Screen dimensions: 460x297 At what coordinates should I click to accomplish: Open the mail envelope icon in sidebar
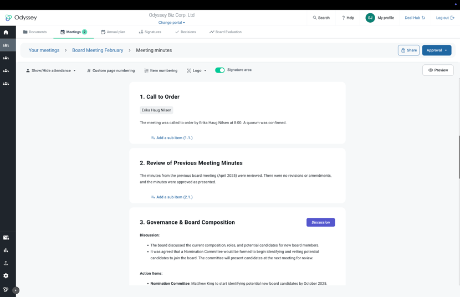pyautogui.click(x=6, y=238)
